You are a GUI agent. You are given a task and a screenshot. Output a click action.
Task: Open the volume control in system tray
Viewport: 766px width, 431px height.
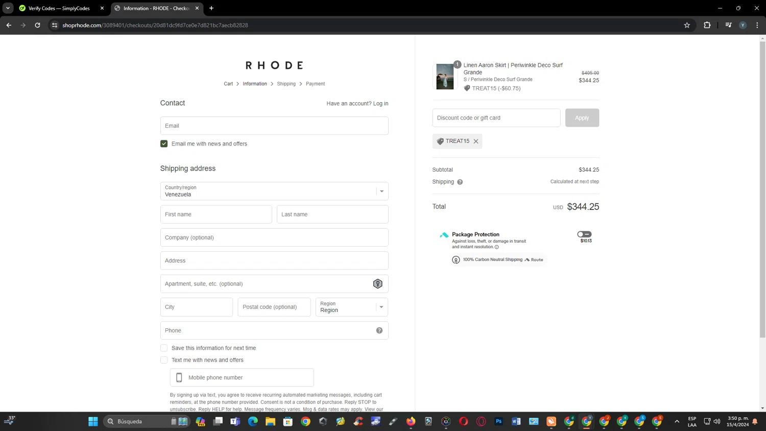click(717, 421)
